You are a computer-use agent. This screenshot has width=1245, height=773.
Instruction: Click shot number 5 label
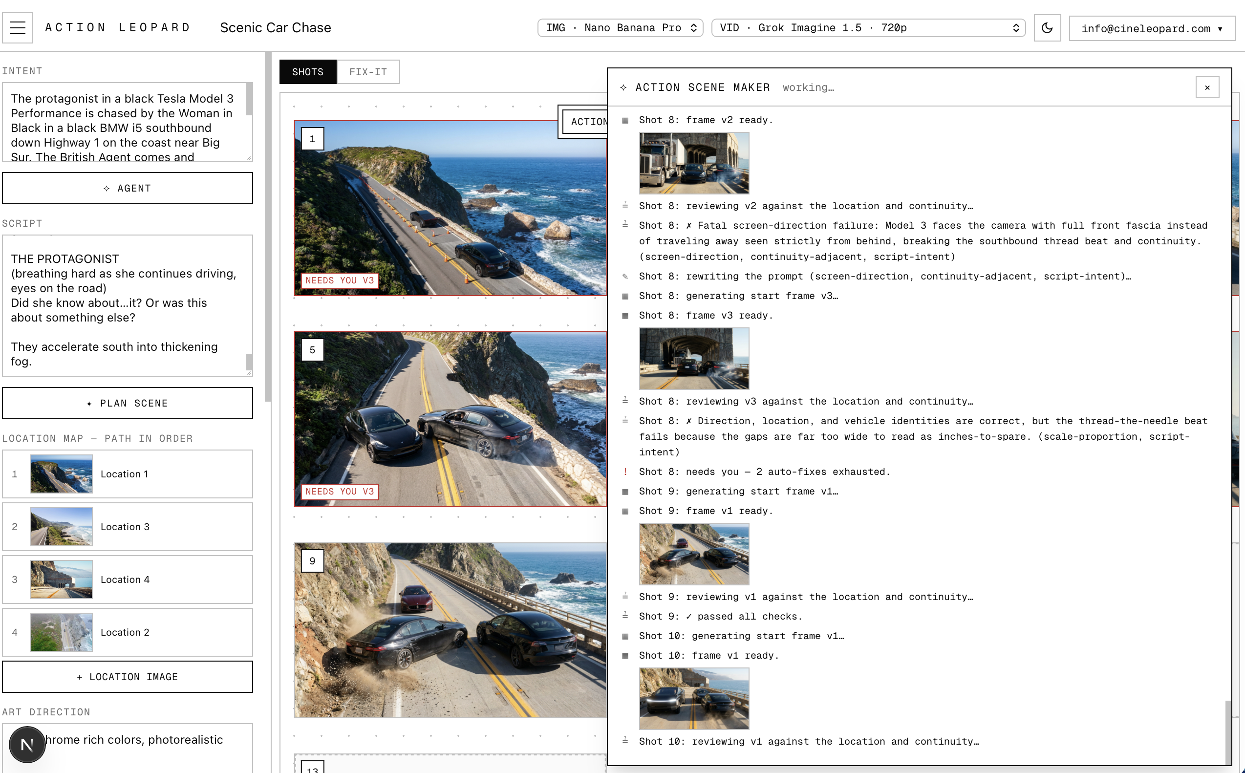point(312,350)
